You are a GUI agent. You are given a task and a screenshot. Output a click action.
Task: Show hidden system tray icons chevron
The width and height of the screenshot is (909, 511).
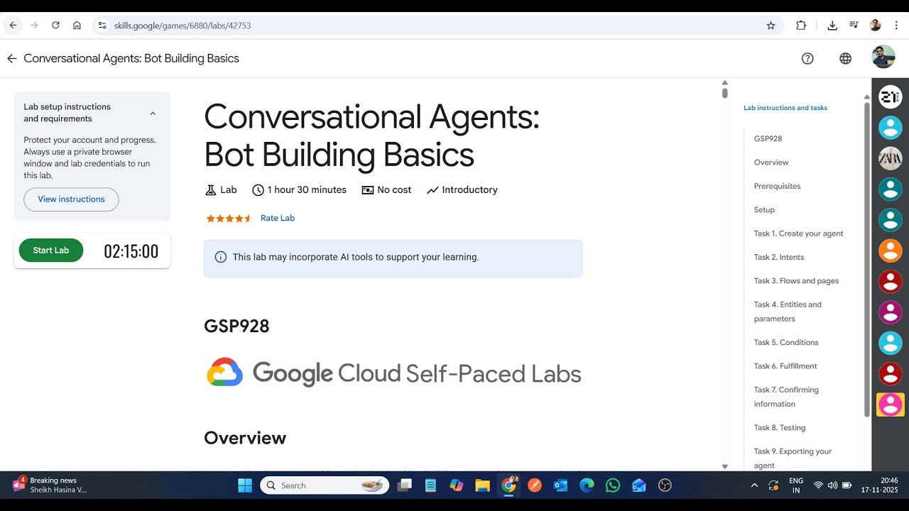(754, 485)
